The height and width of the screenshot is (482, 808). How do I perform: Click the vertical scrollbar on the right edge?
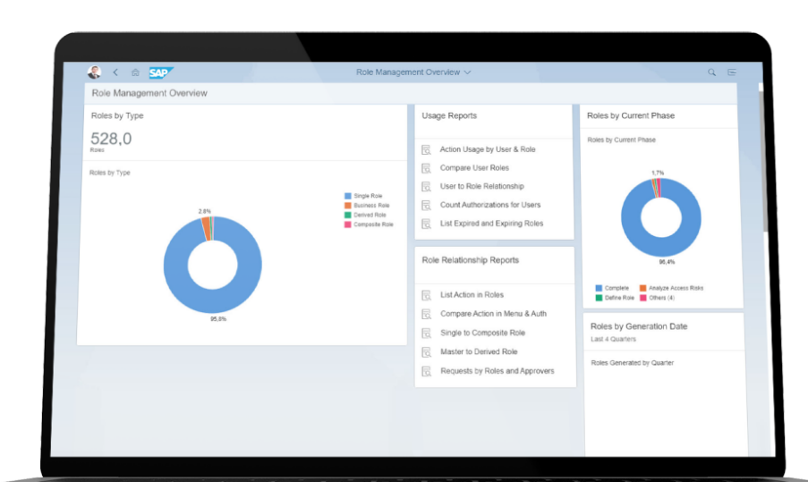(764, 160)
